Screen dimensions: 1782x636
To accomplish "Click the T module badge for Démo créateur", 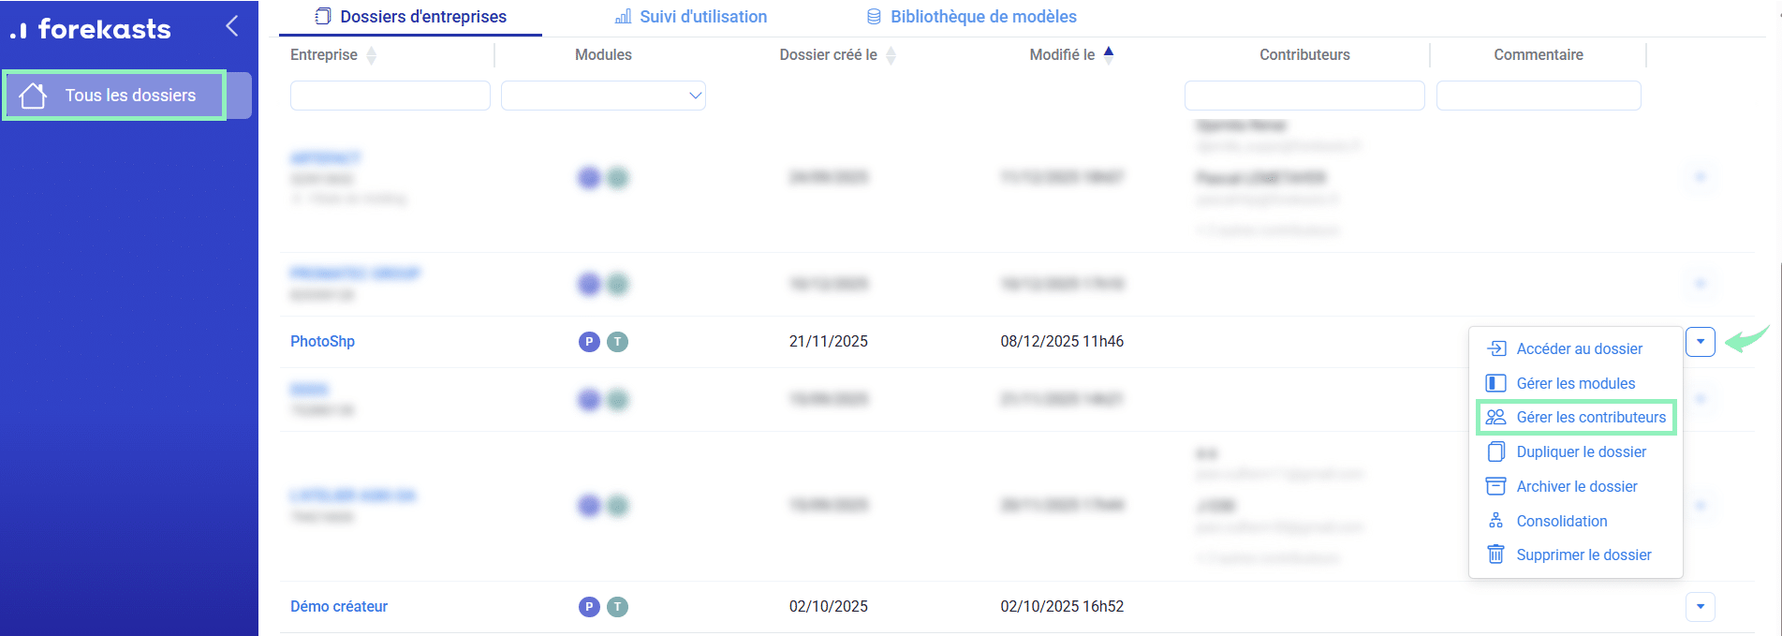I will coord(618,607).
